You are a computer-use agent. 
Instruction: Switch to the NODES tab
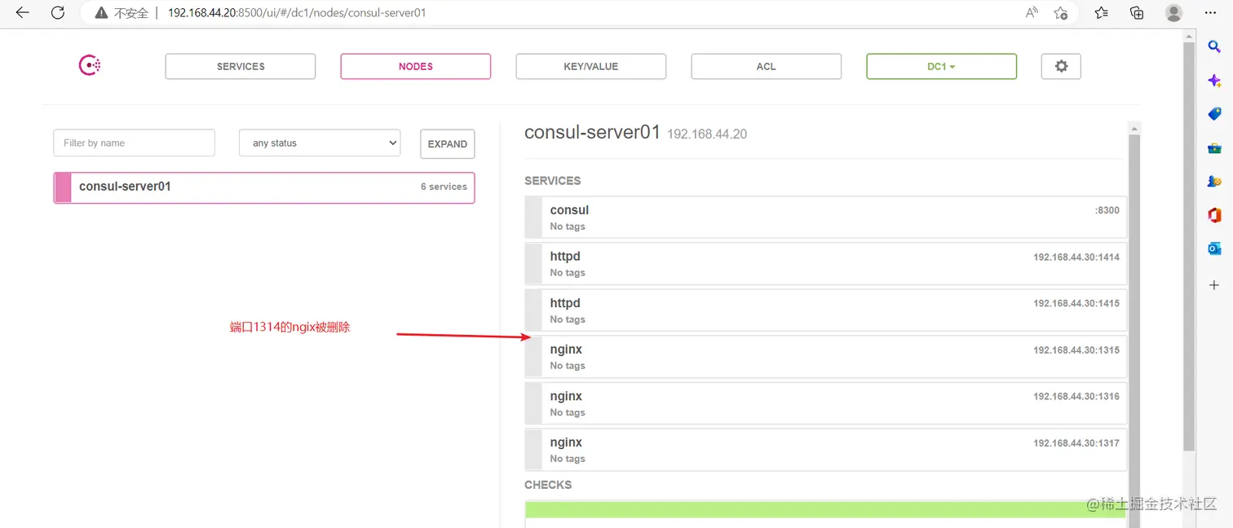click(x=416, y=67)
